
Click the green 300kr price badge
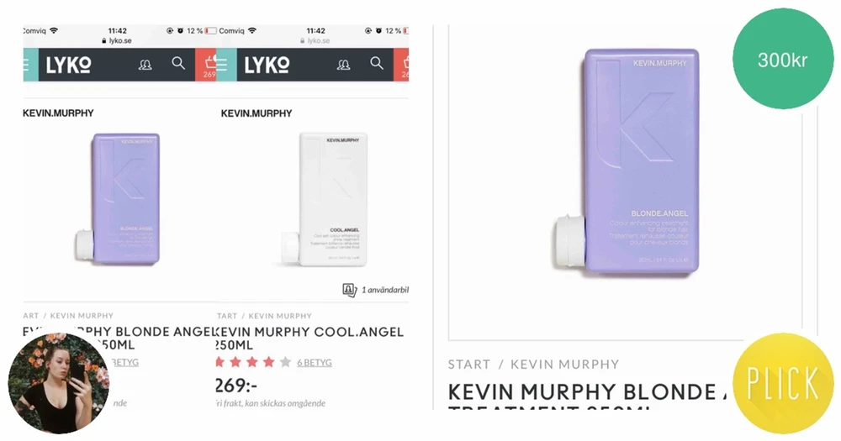click(782, 59)
